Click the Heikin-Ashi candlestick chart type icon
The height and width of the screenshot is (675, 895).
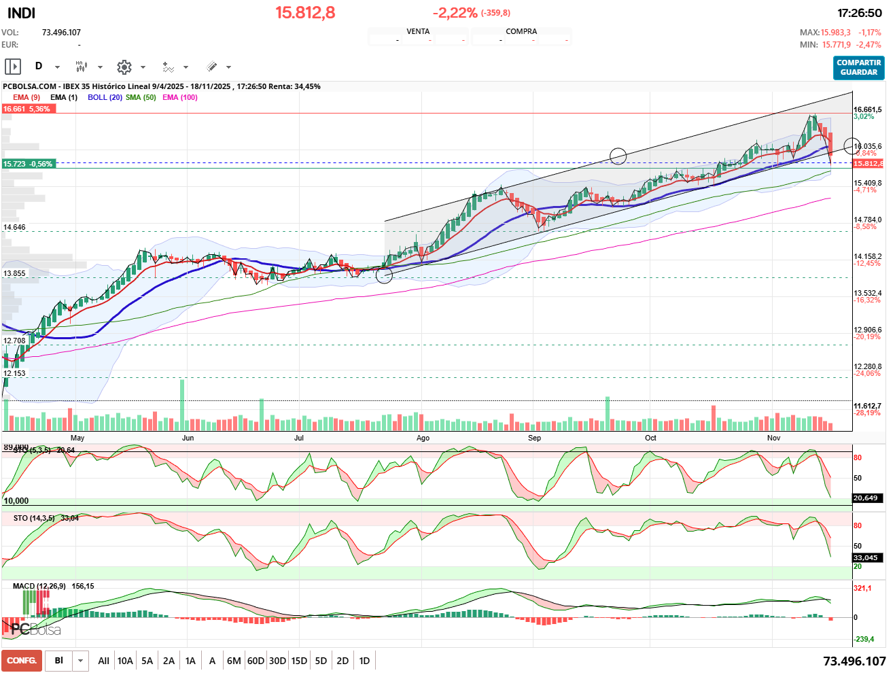click(82, 67)
